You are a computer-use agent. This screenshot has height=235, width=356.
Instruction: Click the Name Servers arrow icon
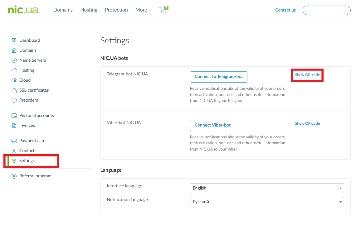pyautogui.click(x=14, y=60)
